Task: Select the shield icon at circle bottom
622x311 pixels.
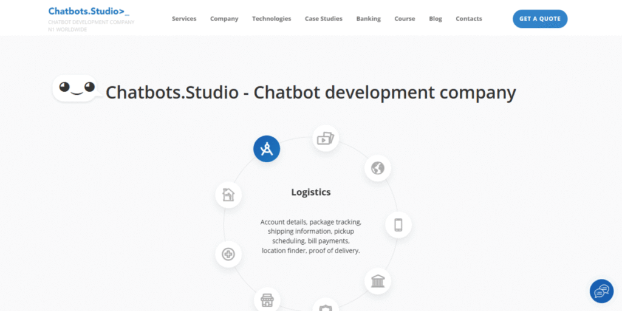Action: tap(326, 306)
